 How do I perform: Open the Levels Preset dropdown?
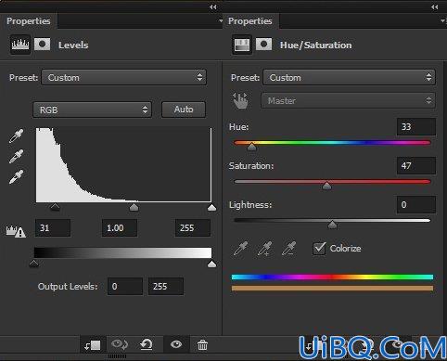tap(124, 77)
